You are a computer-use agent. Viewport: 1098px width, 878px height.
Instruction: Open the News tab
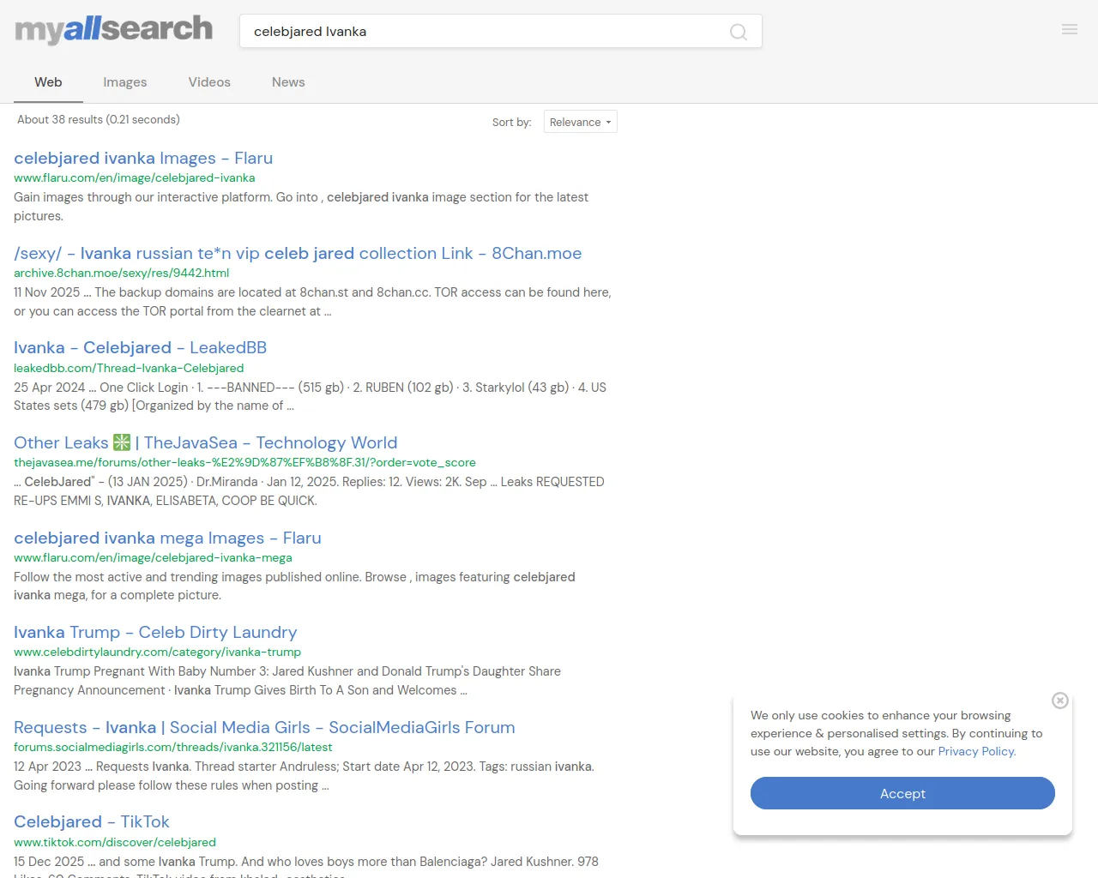[288, 82]
